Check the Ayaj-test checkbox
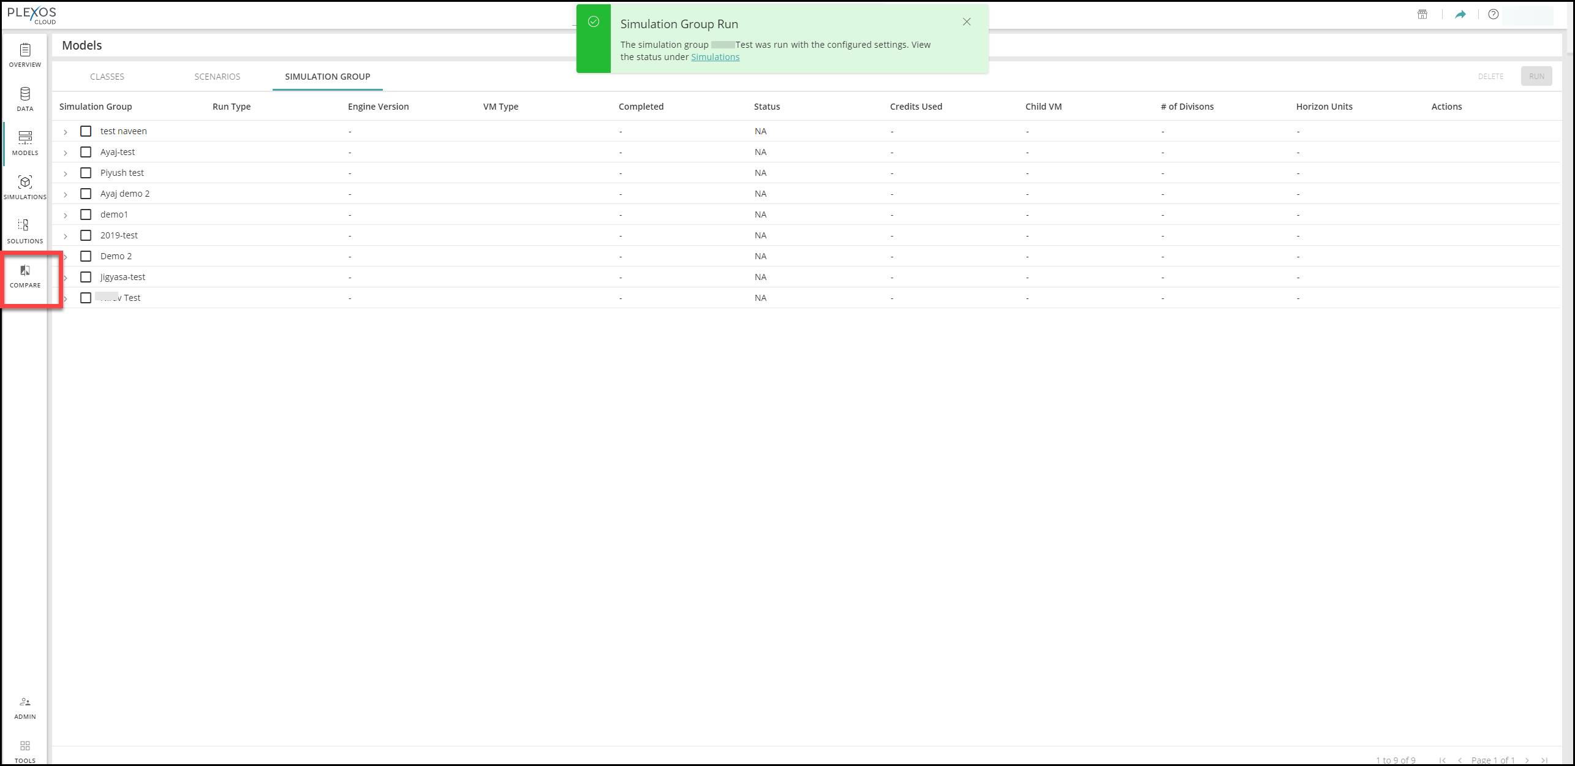The image size is (1575, 766). click(86, 152)
